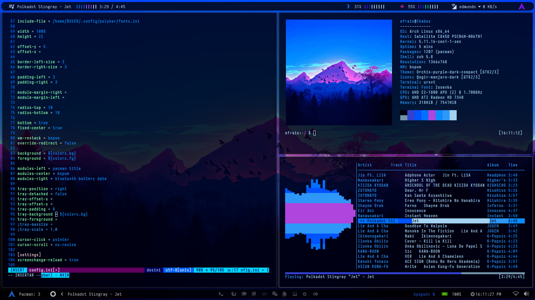Select the Jin Ft. LiSA playlist row
Viewport: 535px width, 300px height.
pos(441,175)
